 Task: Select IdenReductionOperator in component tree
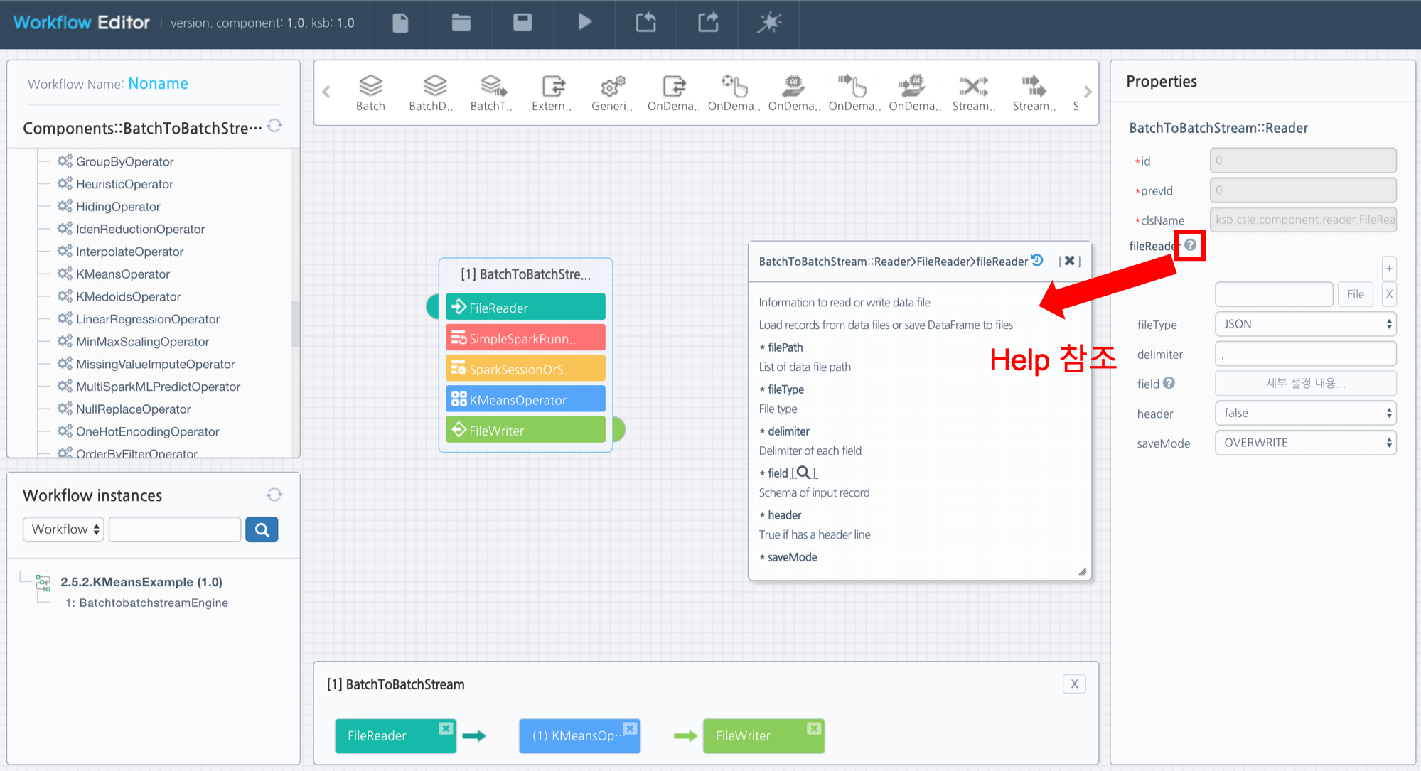click(x=140, y=229)
